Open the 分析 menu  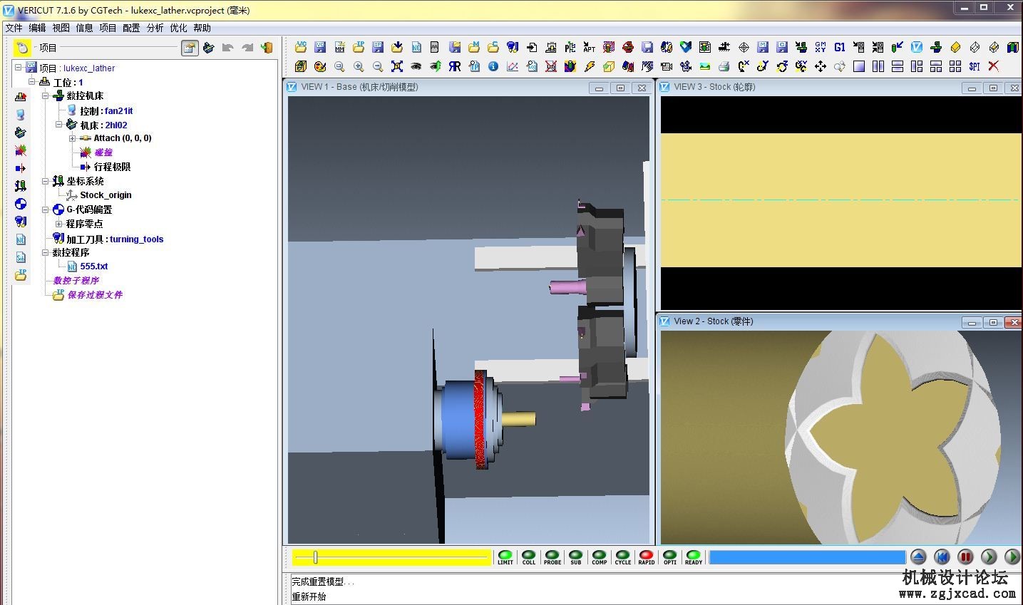[155, 28]
